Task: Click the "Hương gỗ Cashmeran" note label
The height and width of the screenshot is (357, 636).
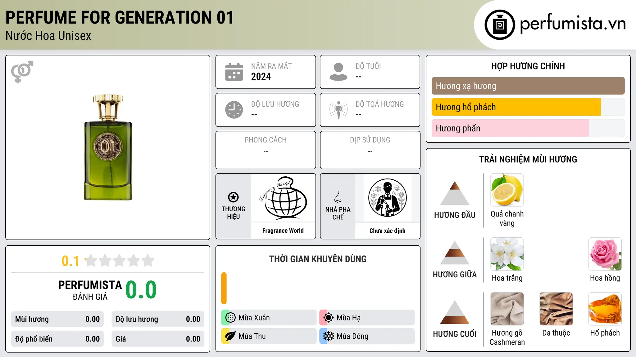Action: pos(507,337)
